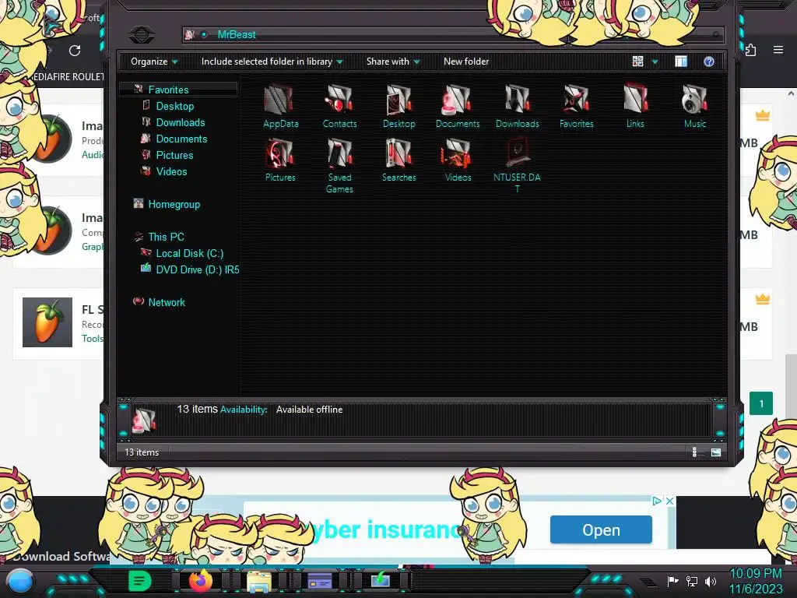The image size is (797, 598).
Task: Click the green notes app on taskbar
Action: (140, 580)
